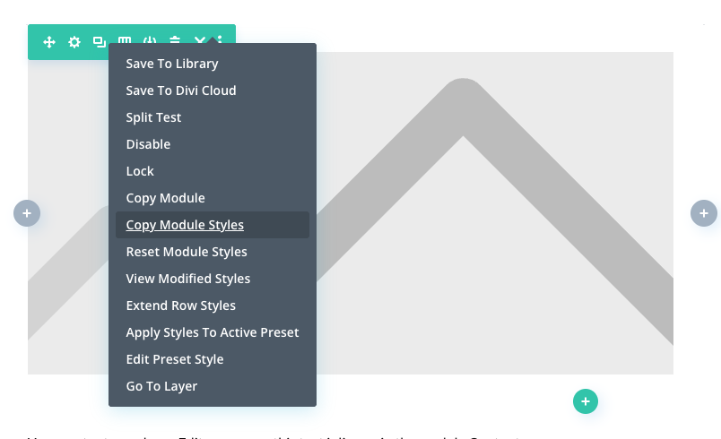Select Disable in the context menu
Image resolution: width=721 pixels, height=439 pixels.
point(148,144)
